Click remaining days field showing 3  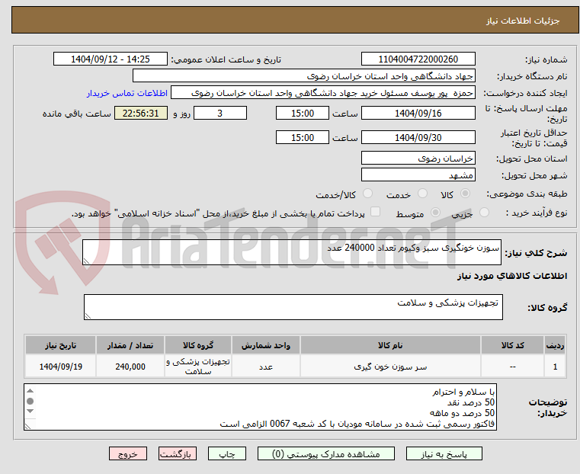click(220, 113)
